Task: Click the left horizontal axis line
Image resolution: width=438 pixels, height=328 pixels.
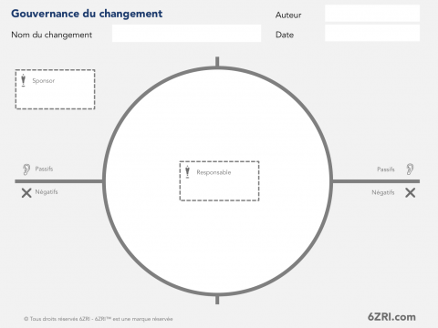Action: (59, 181)
